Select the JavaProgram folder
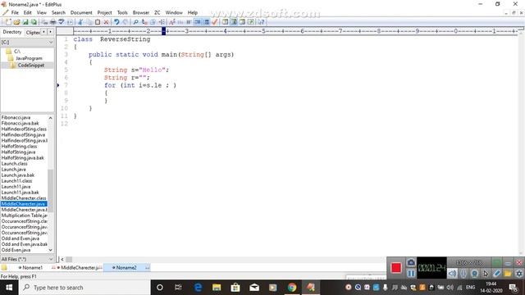Image resolution: width=525 pixels, height=295 pixels. coord(29,58)
